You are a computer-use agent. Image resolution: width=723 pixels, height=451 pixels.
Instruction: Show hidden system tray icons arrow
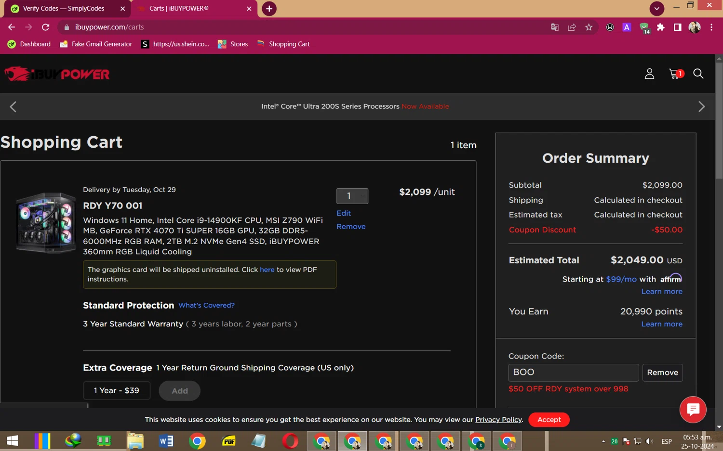(603, 441)
